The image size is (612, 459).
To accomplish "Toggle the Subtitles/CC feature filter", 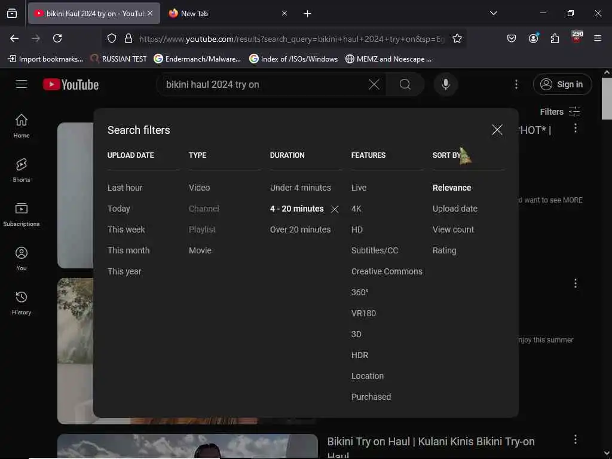I will (x=374, y=250).
